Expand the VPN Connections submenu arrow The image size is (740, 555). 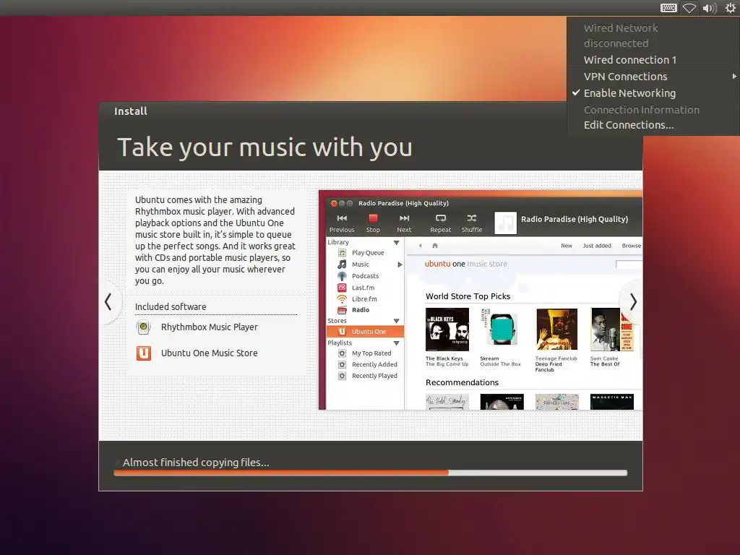(734, 77)
